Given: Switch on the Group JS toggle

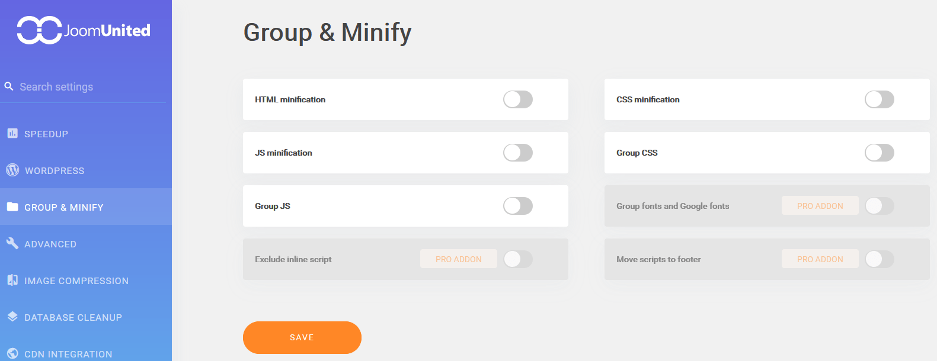Looking at the screenshot, I should pyautogui.click(x=518, y=206).
